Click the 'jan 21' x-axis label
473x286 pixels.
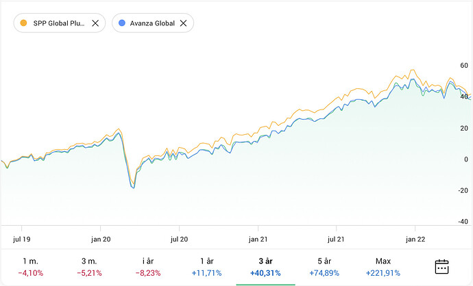pyautogui.click(x=258, y=239)
